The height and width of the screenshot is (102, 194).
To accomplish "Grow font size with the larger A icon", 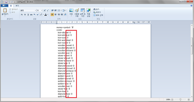I will (45, 10).
